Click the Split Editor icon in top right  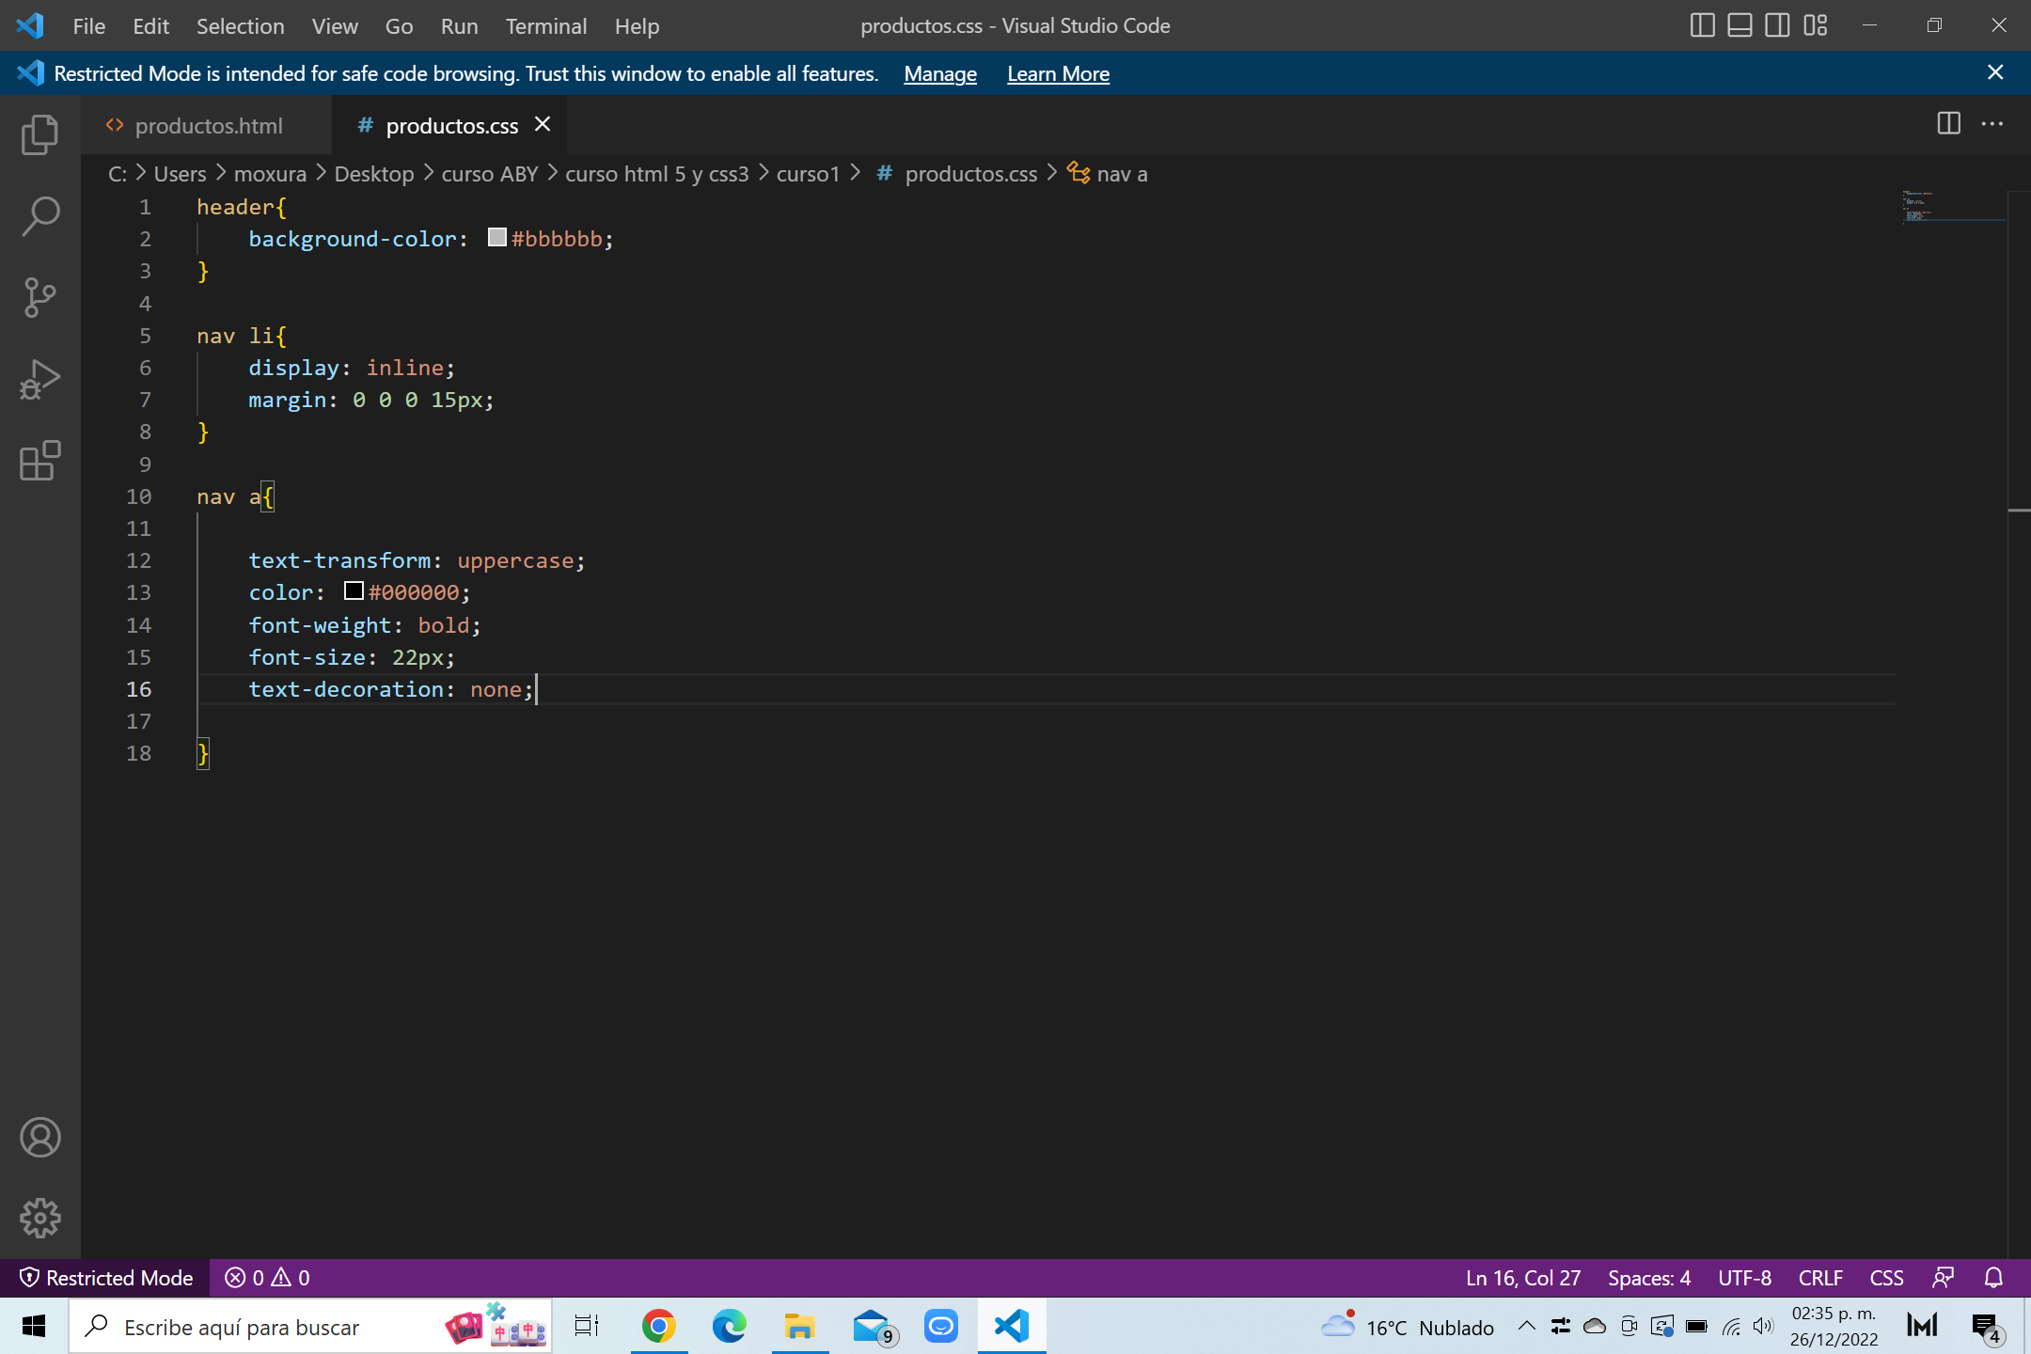tap(1948, 124)
